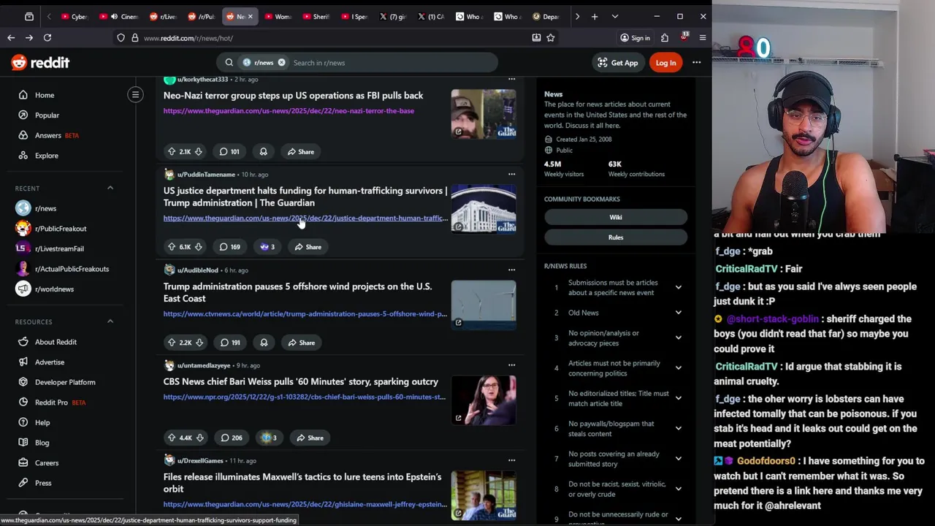Image resolution: width=935 pixels, height=526 pixels.
Task: Upvote the US justice department trafficking post
Action: coord(172,247)
